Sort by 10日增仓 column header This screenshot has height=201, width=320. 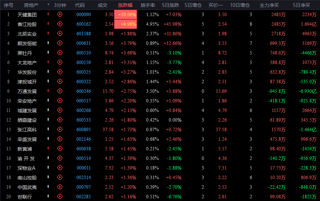(240, 5)
